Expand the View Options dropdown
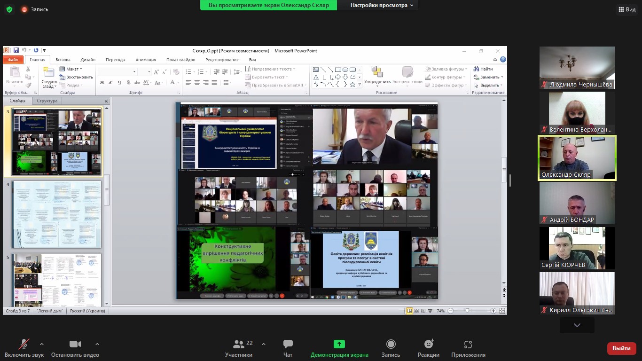This screenshot has height=361, width=642. tap(382, 5)
